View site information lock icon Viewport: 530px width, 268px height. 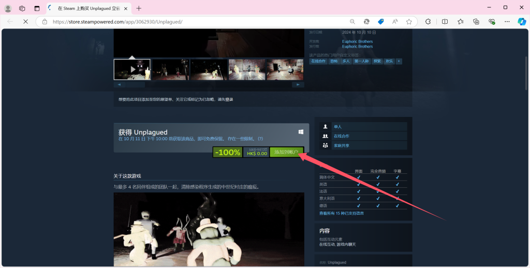pyautogui.click(x=45, y=22)
